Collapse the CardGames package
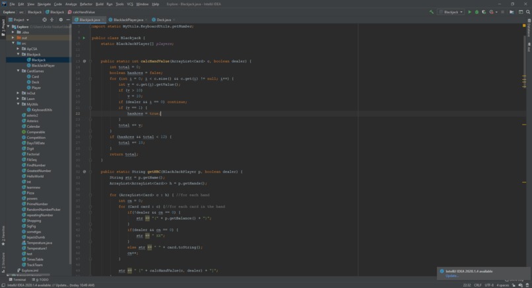Image resolution: width=532 pixels, height=288 pixels. point(18,71)
